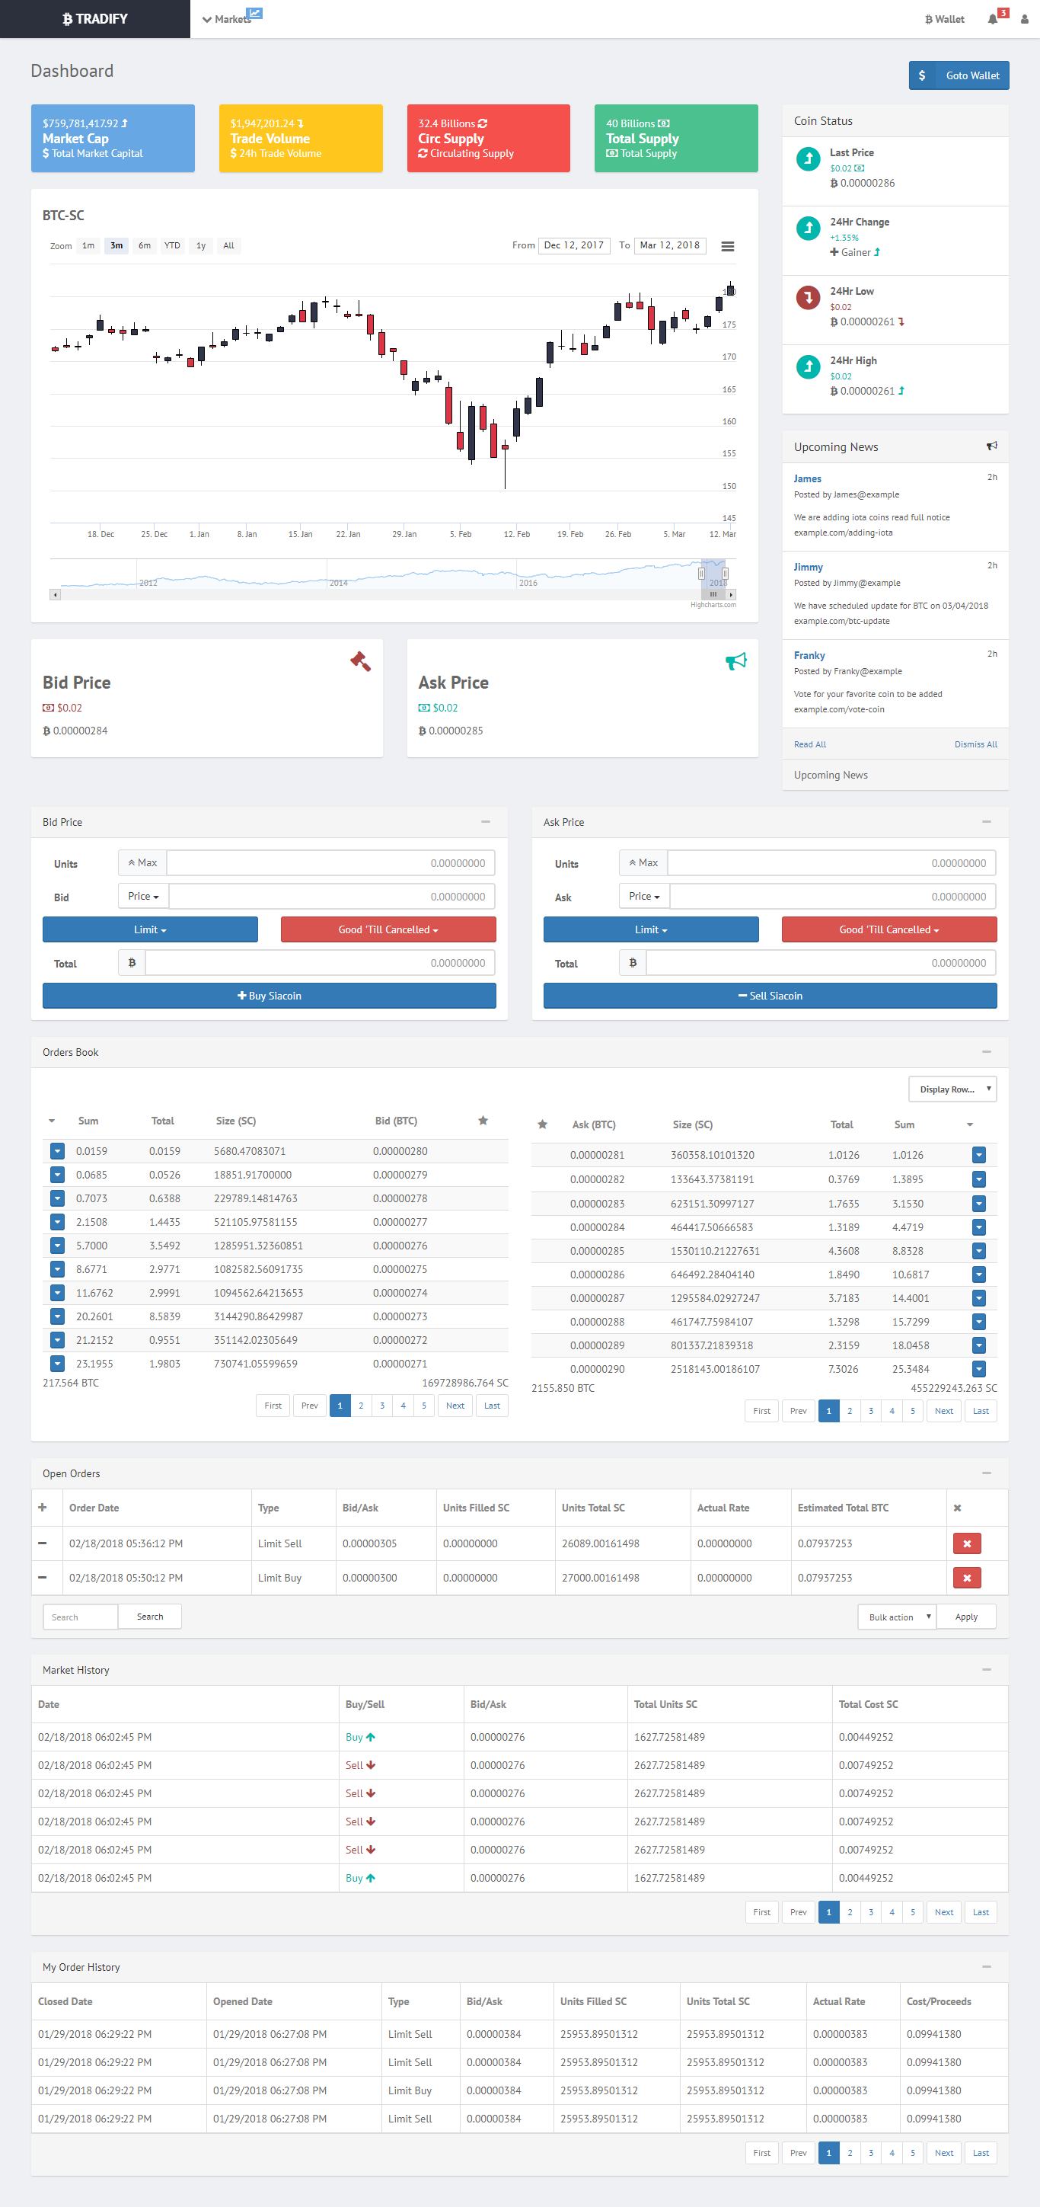Image resolution: width=1040 pixels, height=2207 pixels.
Task: Click the Market Cap summary card
Action: (x=113, y=138)
